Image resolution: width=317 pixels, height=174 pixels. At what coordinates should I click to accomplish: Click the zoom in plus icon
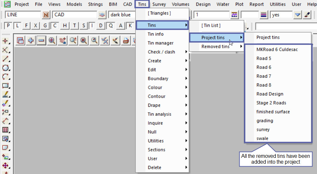31,40
